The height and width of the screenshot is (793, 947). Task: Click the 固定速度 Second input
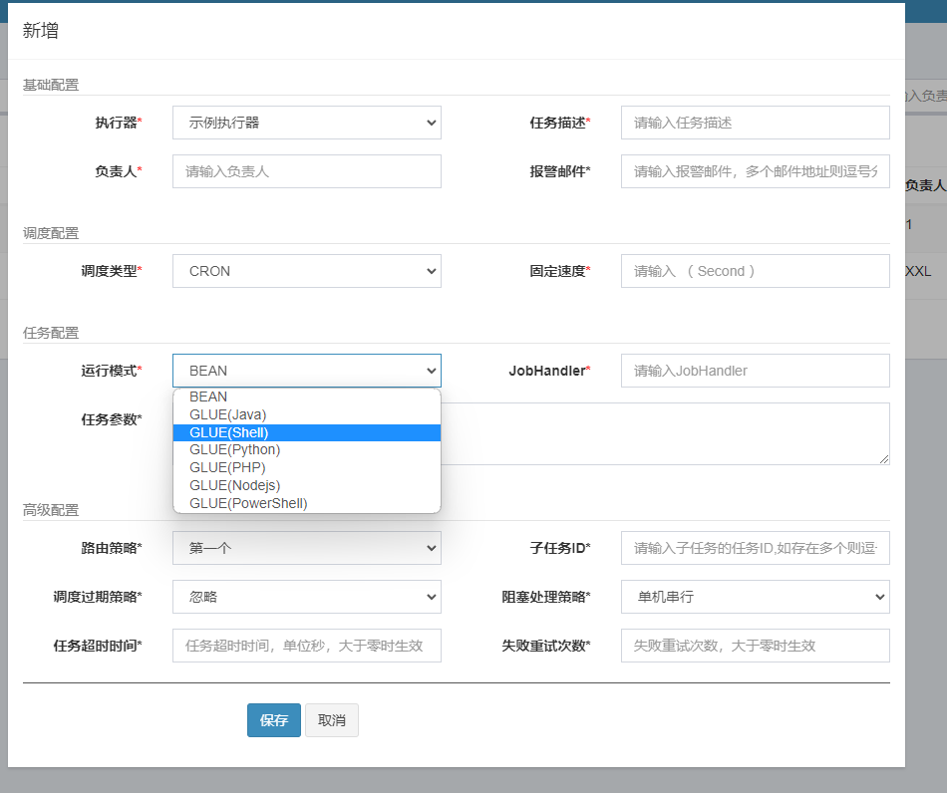tap(755, 271)
